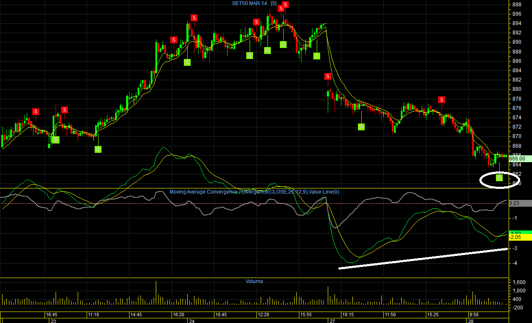Click the 11:50 time axis label
532x323 pixels.
pos(390,315)
